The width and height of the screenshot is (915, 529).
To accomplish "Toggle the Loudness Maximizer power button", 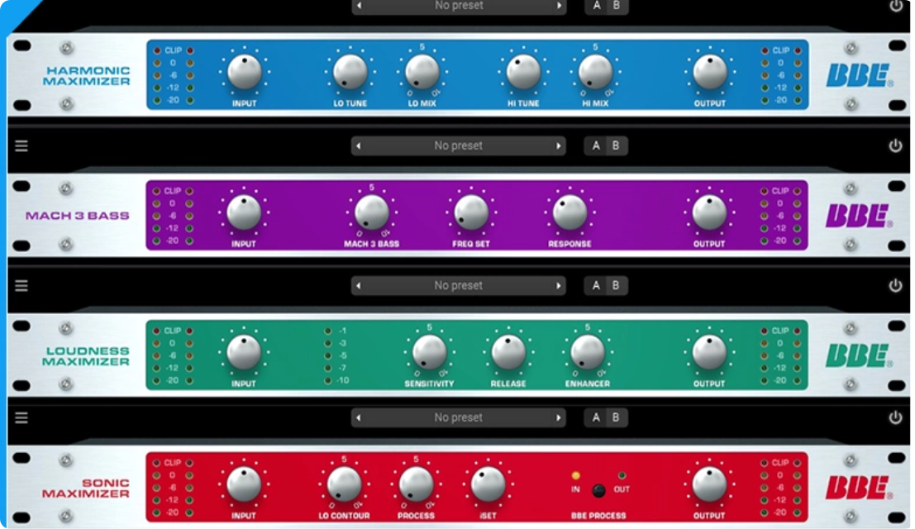I will point(896,286).
